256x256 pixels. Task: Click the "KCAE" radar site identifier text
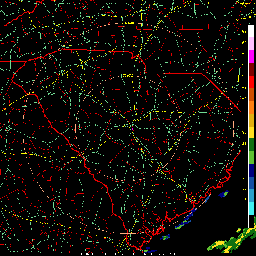tap(135, 254)
